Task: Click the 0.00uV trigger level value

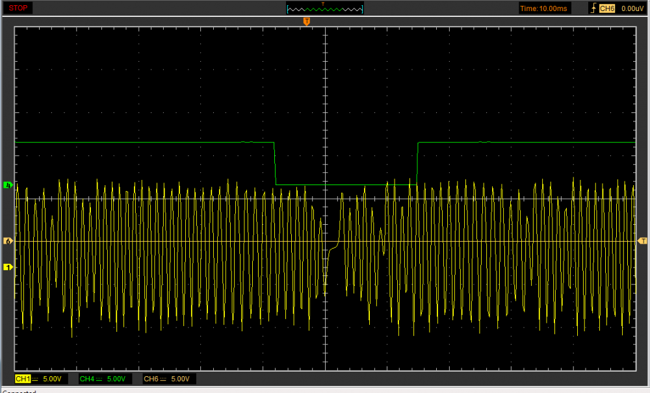Action: (x=632, y=8)
